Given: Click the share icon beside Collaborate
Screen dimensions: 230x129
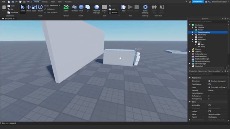Looking at the screenshot, I should click(x=209, y=2).
